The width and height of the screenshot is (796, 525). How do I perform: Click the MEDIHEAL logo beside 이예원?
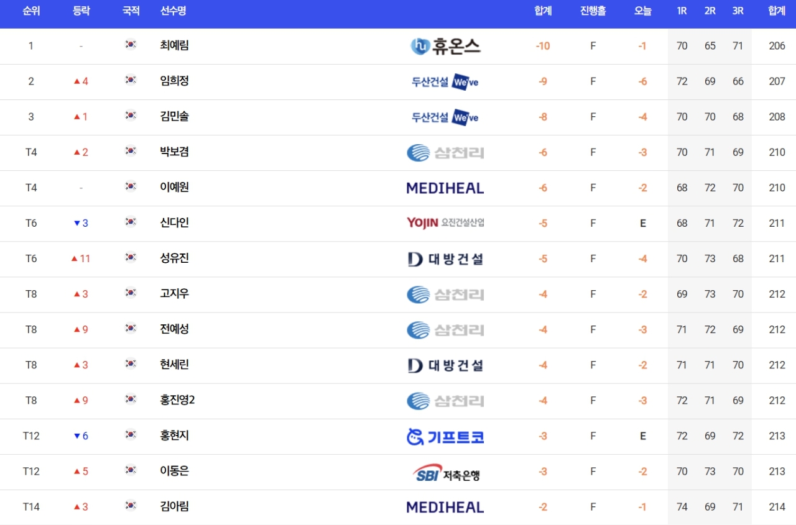(x=445, y=188)
